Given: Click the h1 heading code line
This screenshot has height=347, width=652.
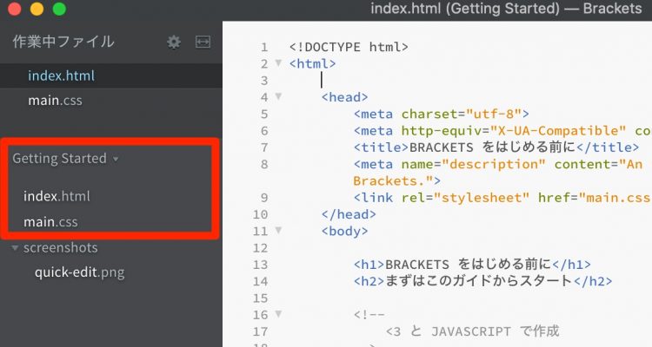Looking at the screenshot, I should pyautogui.click(x=472, y=265).
